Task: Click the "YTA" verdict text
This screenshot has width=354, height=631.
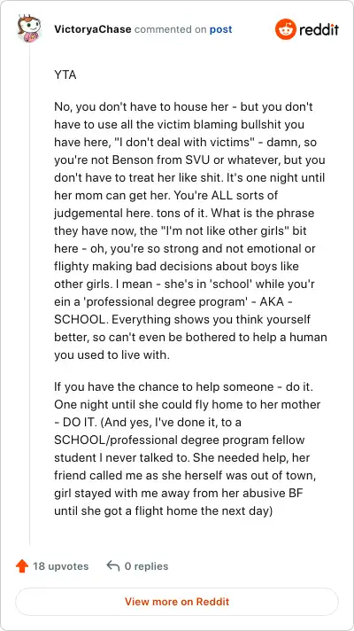Action: point(65,74)
